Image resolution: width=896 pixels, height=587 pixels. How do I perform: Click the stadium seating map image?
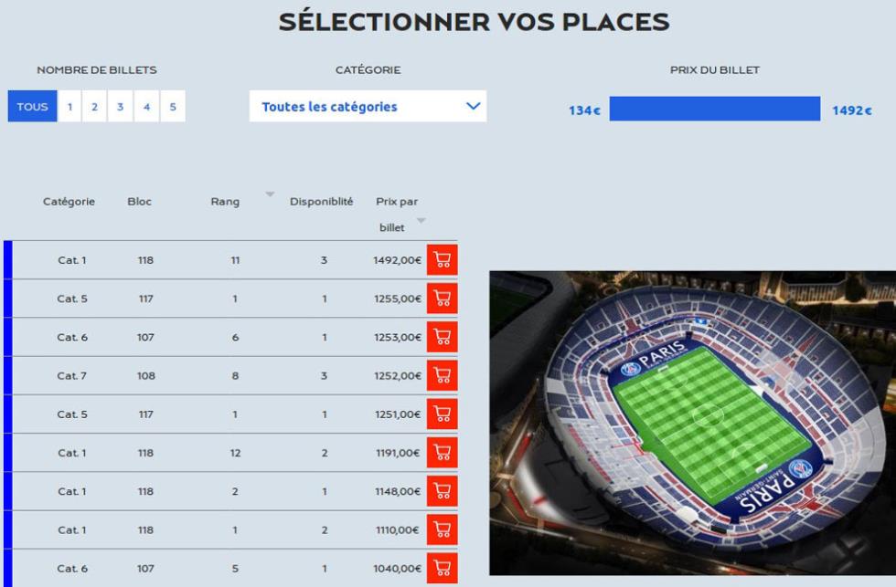pos(693,423)
